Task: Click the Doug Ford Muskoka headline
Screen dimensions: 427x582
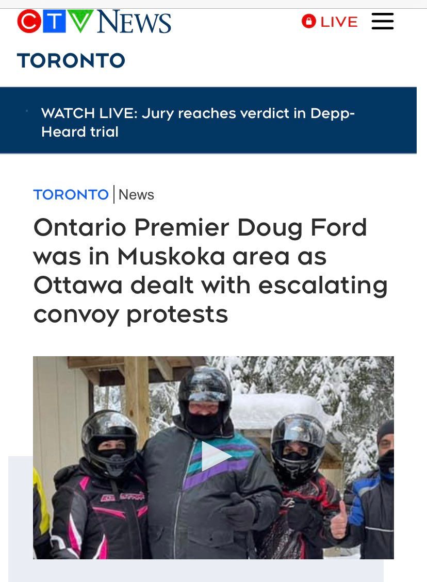Action: 210,271
